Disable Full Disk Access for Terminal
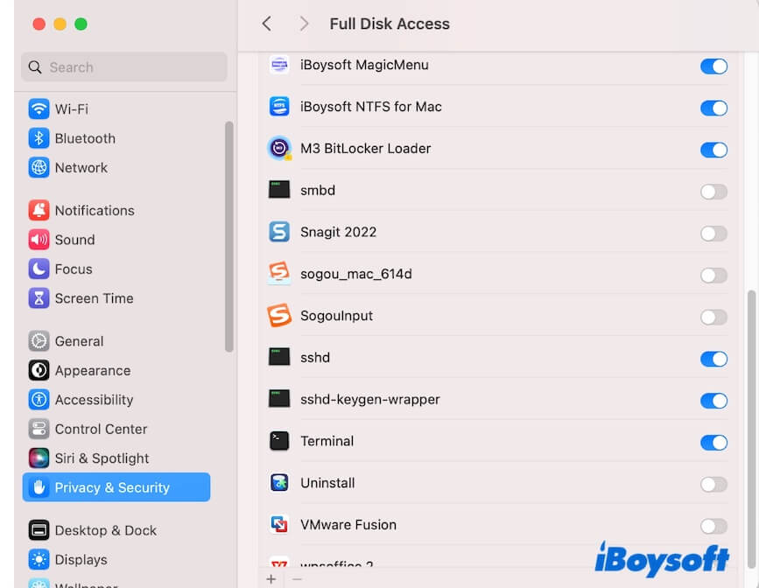Screen dimensions: 759x588 click(x=713, y=443)
